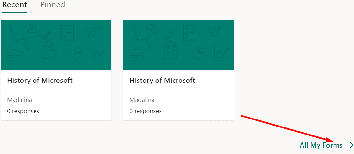Click 0 responses on the first form card
This screenshot has width=354, height=154.
pos(23,111)
